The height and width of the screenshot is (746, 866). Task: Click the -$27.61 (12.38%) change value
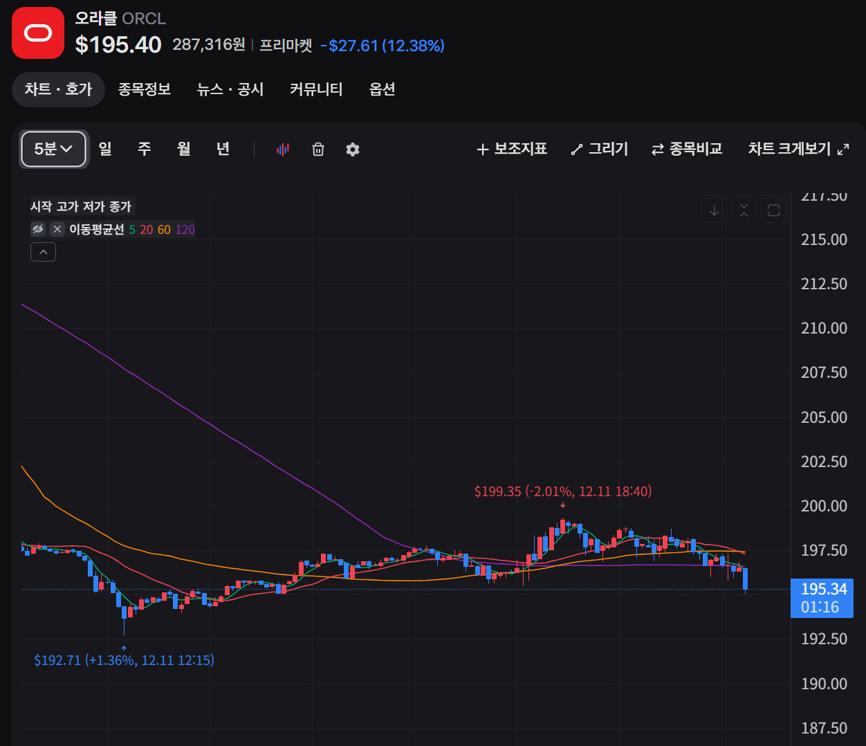point(383,46)
